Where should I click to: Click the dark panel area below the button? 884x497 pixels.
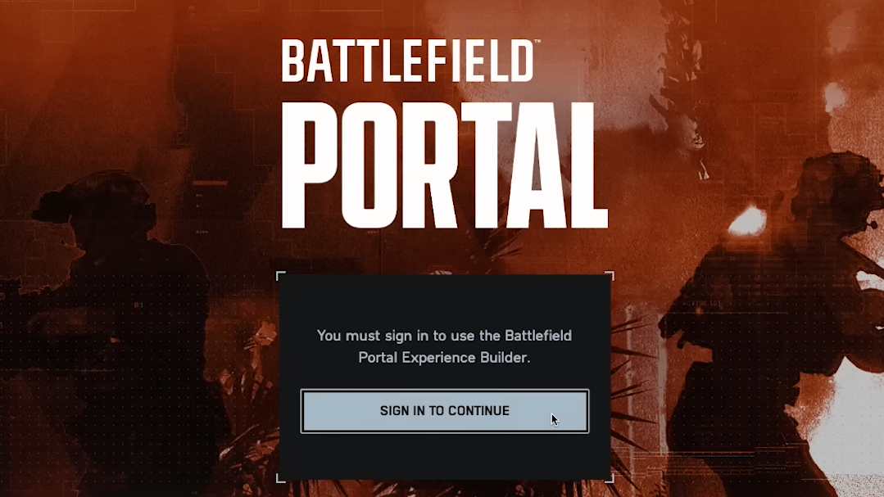coord(444,455)
